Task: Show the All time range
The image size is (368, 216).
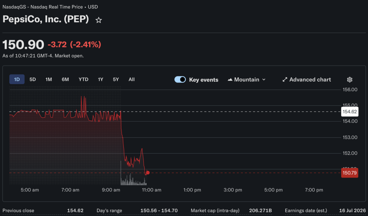Action: pos(132,79)
